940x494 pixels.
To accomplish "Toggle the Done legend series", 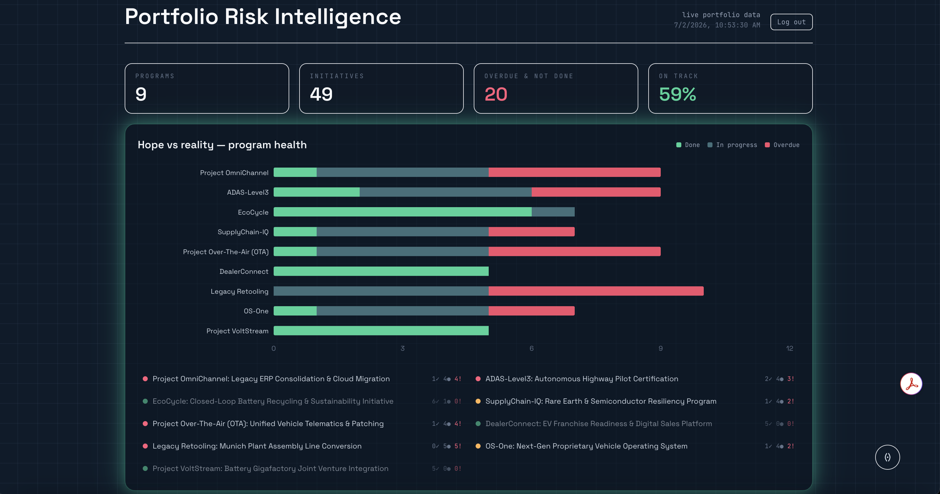I will click(x=688, y=145).
